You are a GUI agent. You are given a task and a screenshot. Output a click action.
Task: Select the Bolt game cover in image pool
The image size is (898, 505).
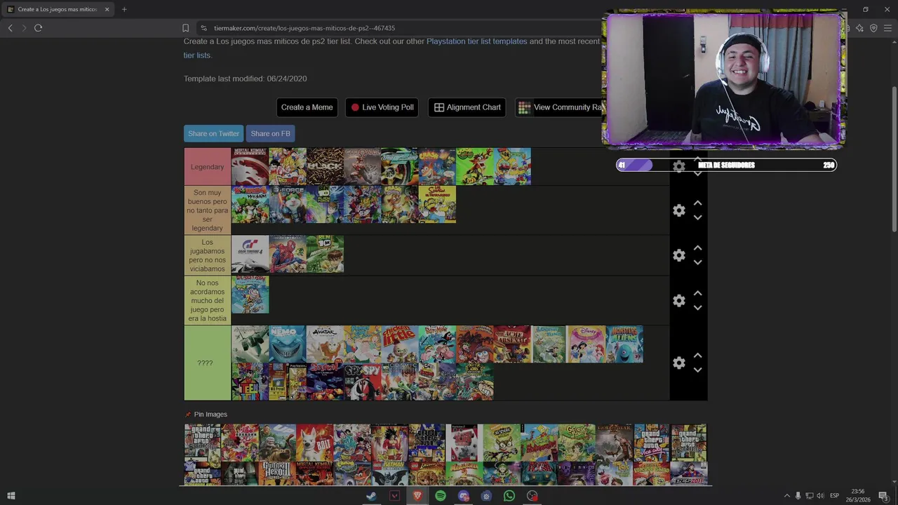tap(314, 442)
